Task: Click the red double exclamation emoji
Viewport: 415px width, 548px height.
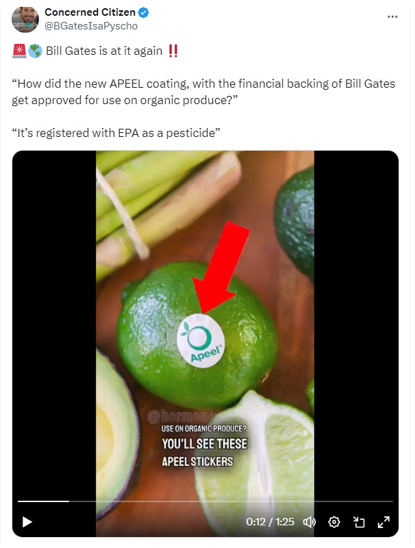Action: pos(173,51)
